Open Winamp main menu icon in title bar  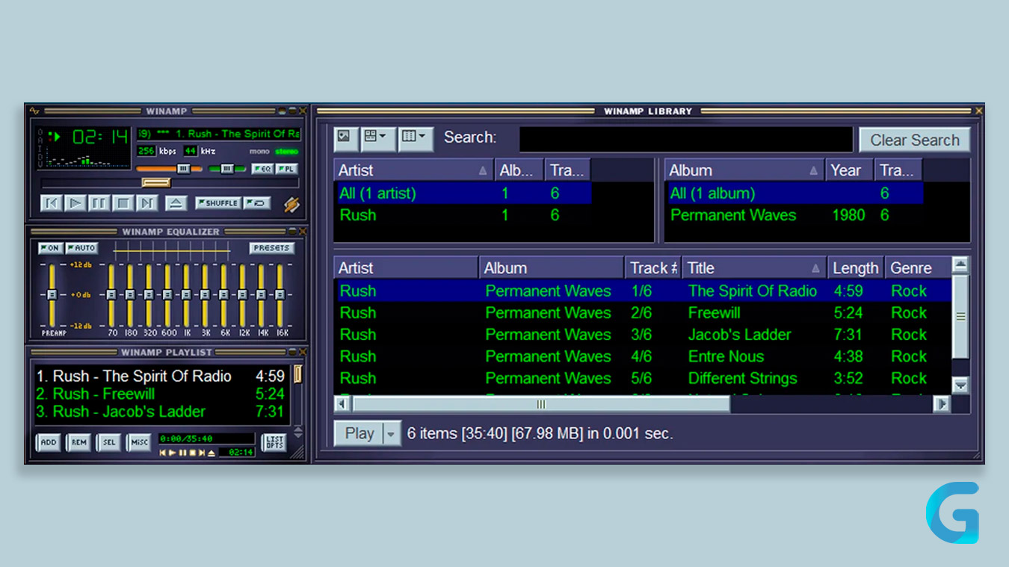(35, 111)
